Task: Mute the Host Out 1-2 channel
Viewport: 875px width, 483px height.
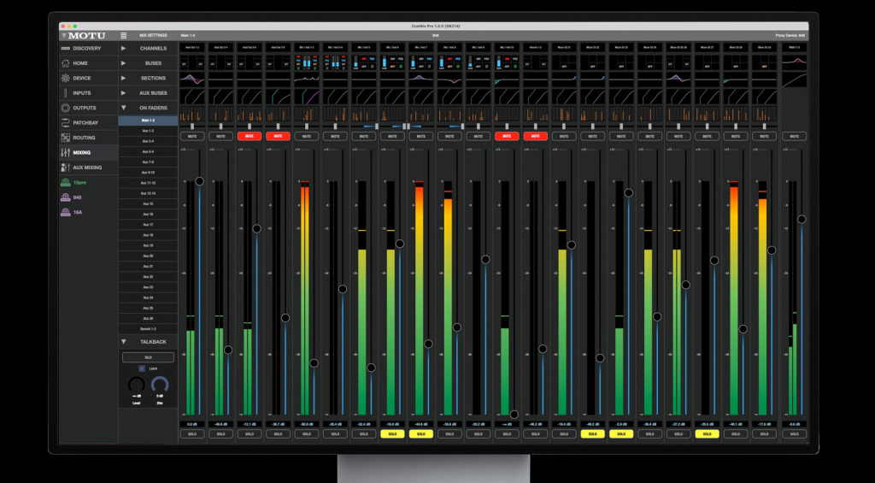Action: (x=192, y=136)
